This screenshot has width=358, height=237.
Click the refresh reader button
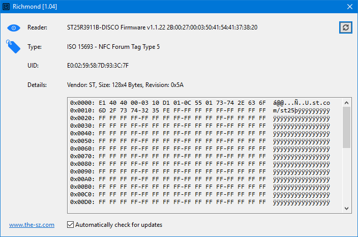[345, 27]
